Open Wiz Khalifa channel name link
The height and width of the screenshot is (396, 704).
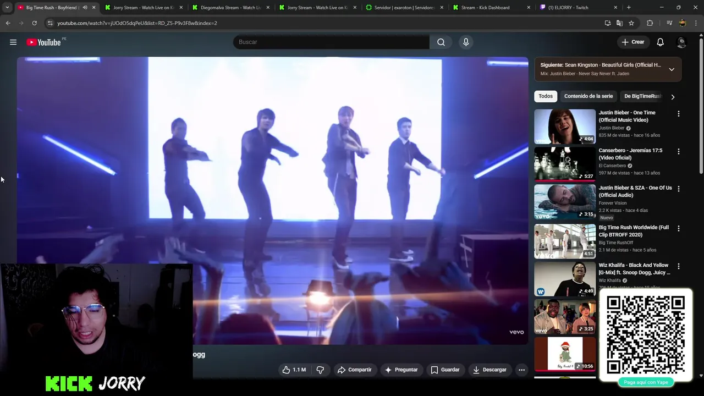pyautogui.click(x=610, y=280)
